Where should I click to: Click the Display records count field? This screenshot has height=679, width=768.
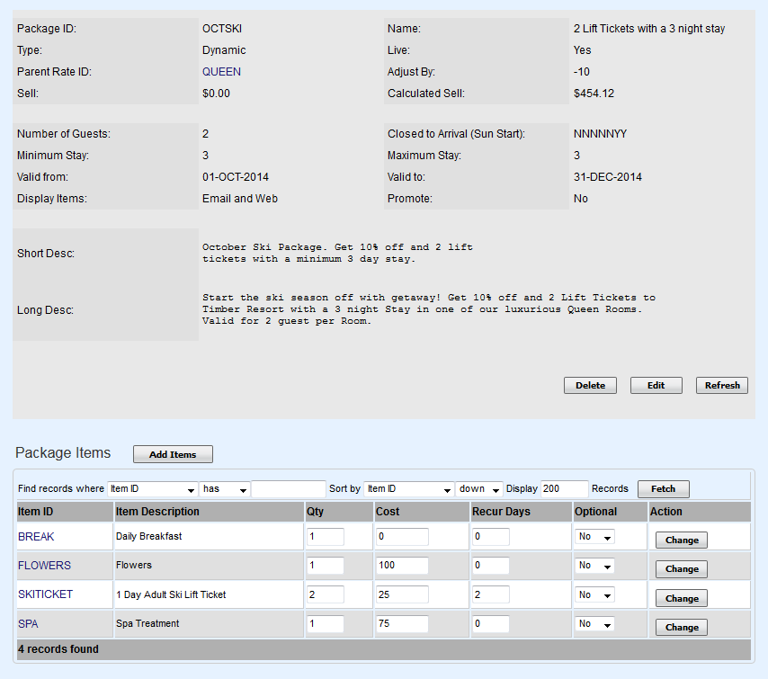(564, 489)
